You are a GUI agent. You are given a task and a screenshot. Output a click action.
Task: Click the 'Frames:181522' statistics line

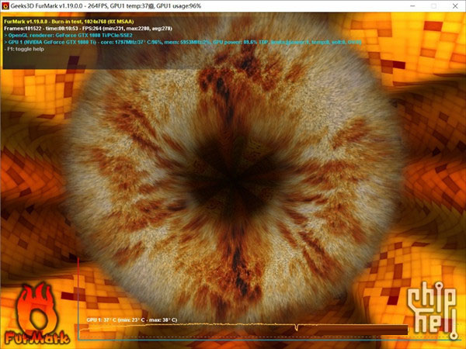[x=88, y=29]
